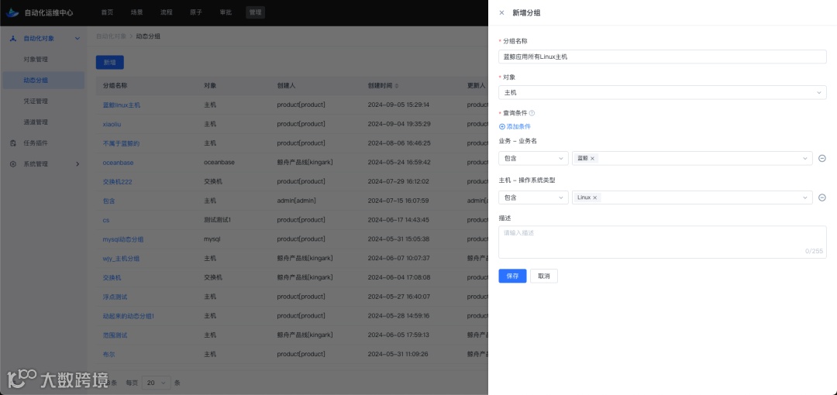
Task: Remove the 业务名 condition row
Action: pyautogui.click(x=822, y=159)
